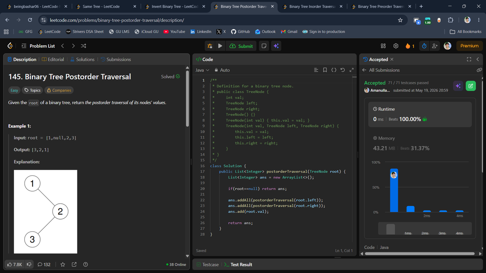Switch to the Solutions tab
The width and height of the screenshot is (486, 273).
(82, 60)
